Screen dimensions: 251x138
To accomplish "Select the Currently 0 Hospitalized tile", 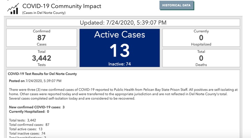I will tap(201, 38).
